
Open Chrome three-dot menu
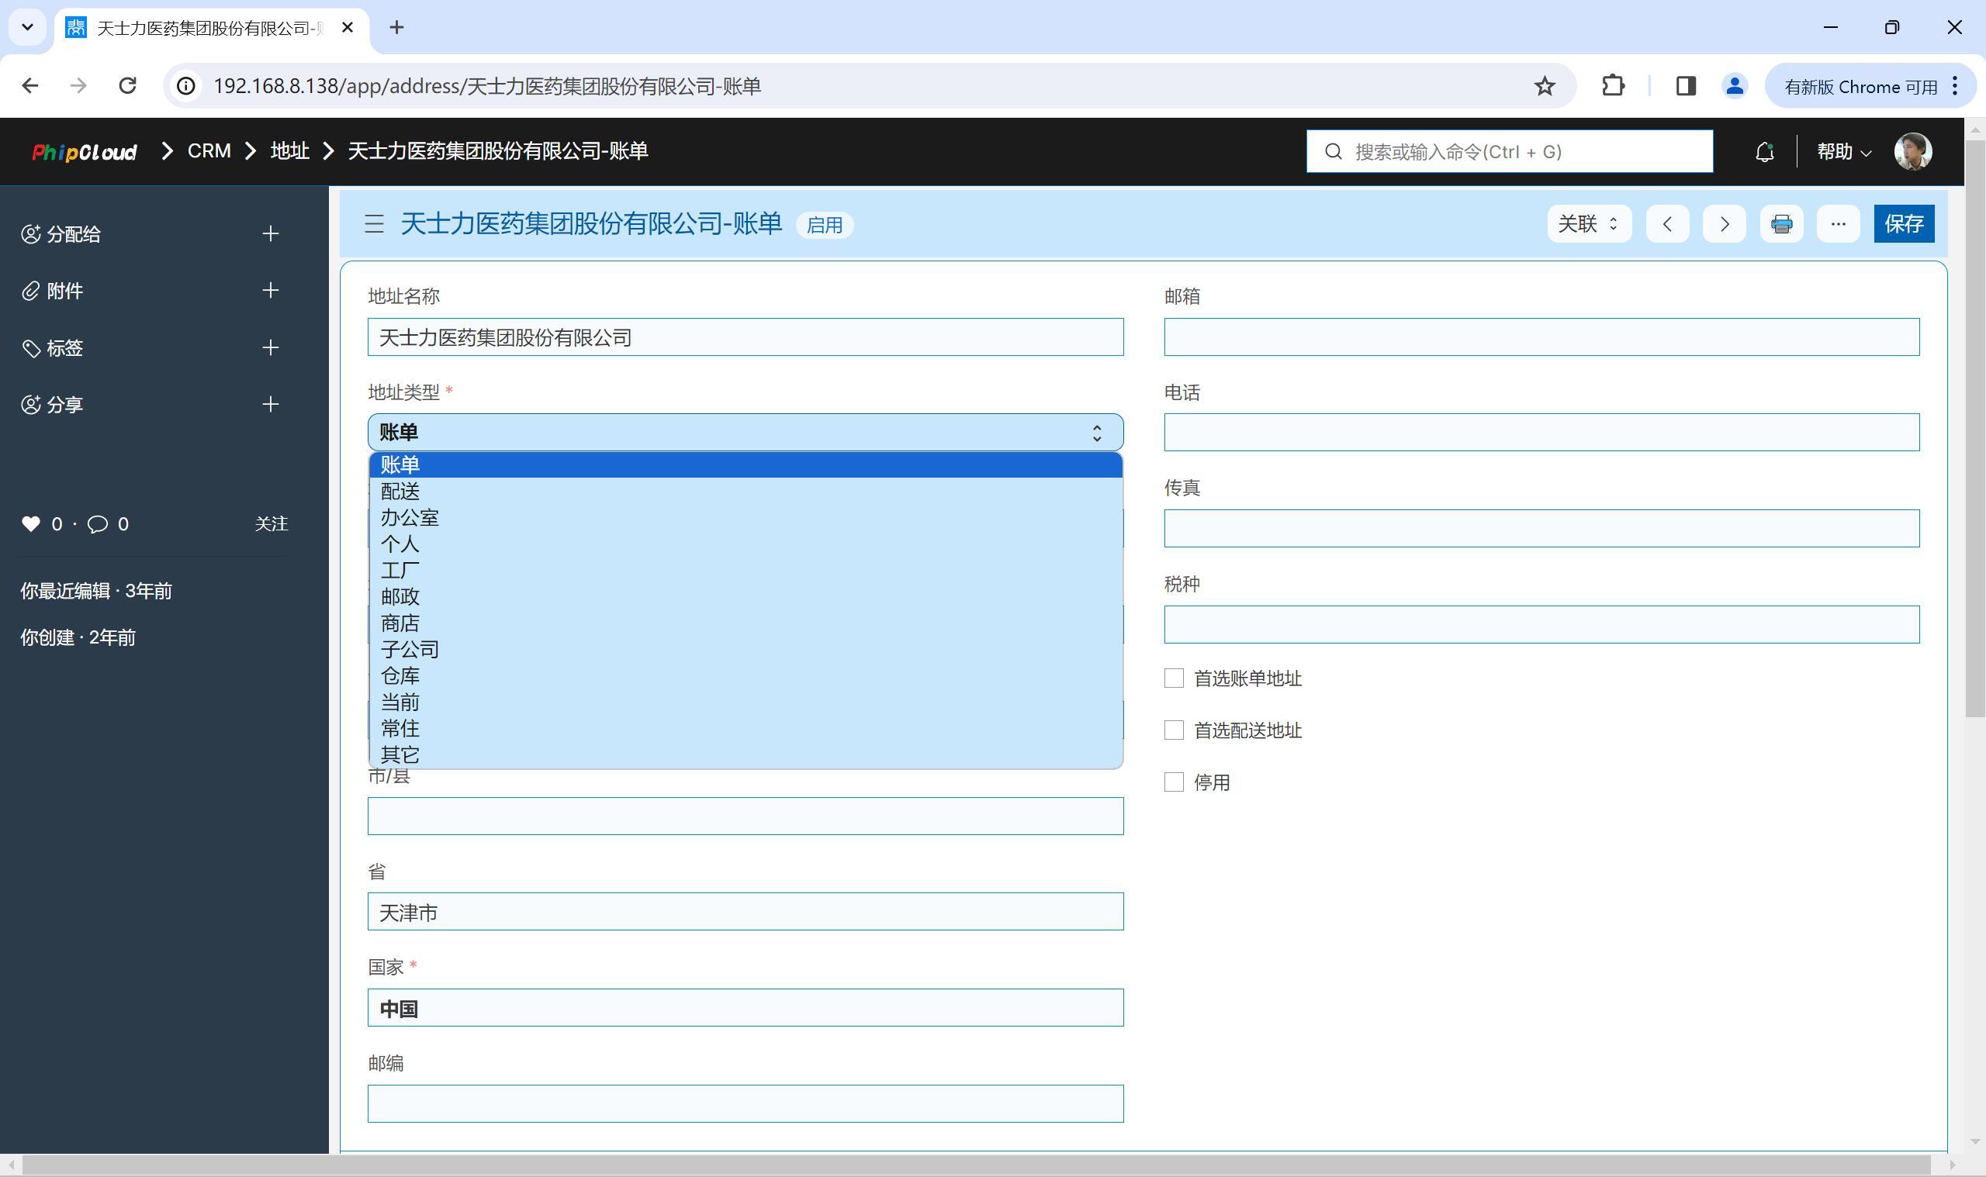(1955, 85)
